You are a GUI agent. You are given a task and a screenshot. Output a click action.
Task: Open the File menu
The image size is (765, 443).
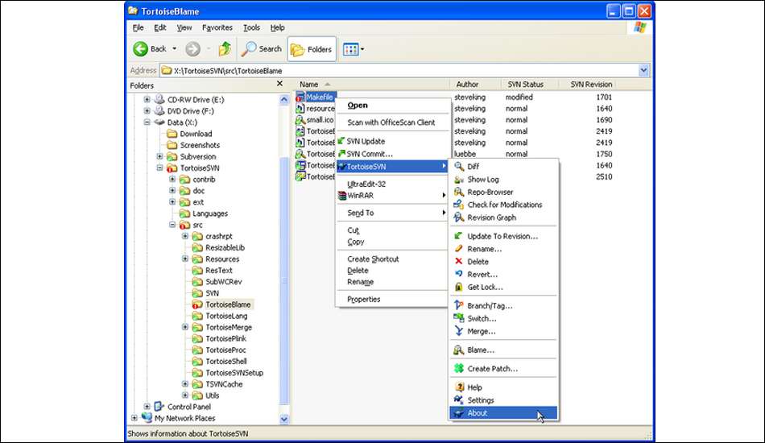138,28
